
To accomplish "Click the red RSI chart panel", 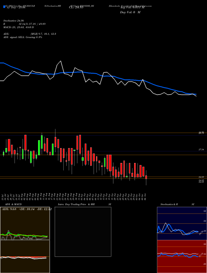I will tap(182, 256).
